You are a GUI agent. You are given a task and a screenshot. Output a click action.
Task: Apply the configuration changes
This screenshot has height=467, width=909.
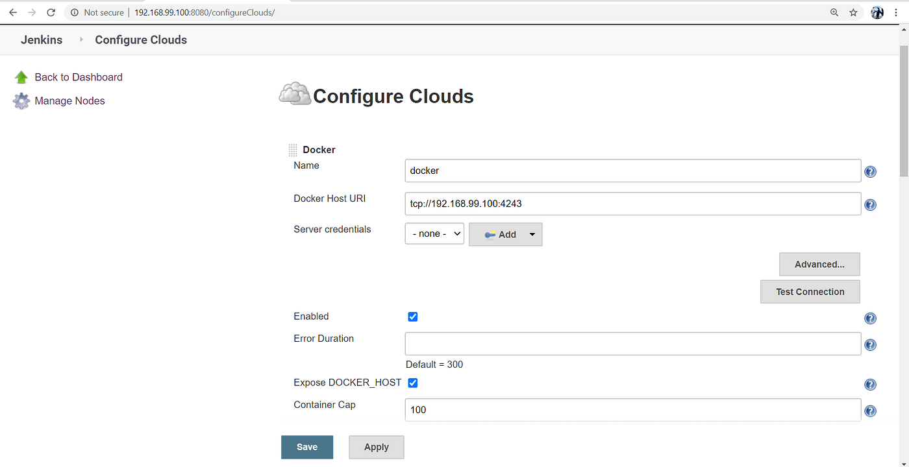[x=377, y=447]
